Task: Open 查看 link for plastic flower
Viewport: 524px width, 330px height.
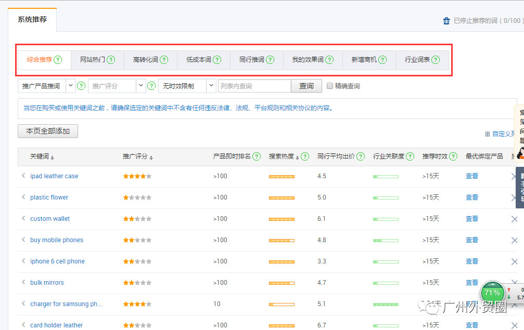Action: [x=472, y=197]
